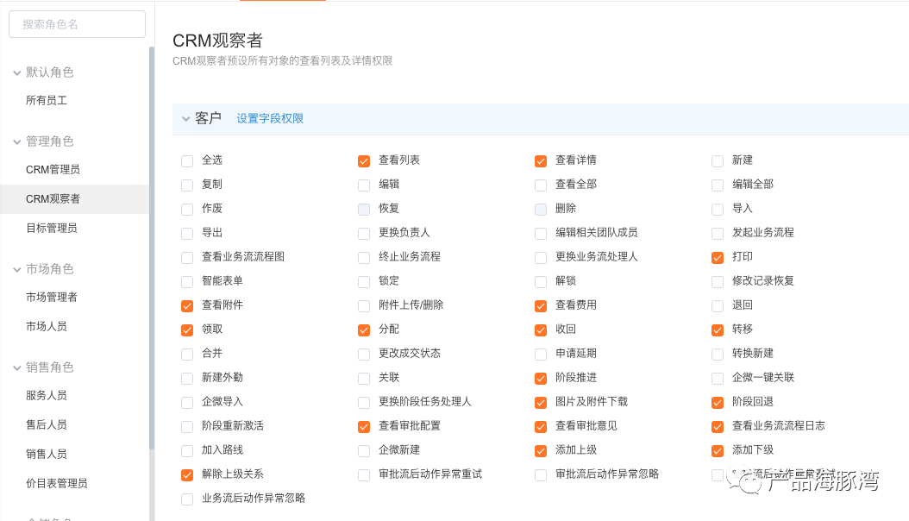This screenshot has height=521, width=909.
Task: Collapse the 管理角色 group chevron
Action: click(16, 142)
